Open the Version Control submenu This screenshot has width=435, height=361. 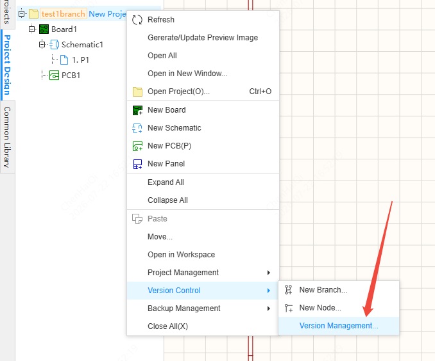point(203,291)
